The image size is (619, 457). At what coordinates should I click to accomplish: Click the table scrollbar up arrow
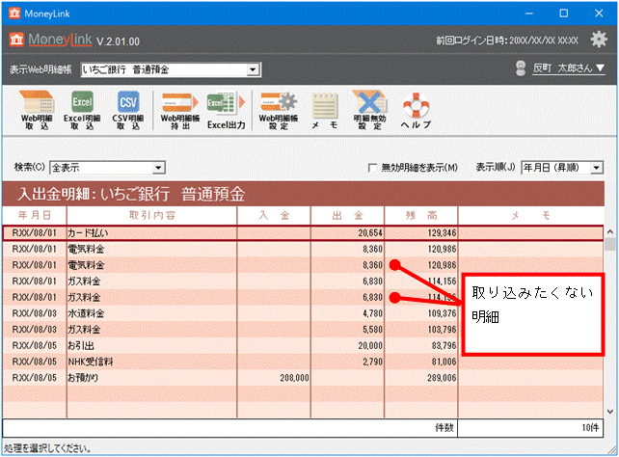click(610, 231)
